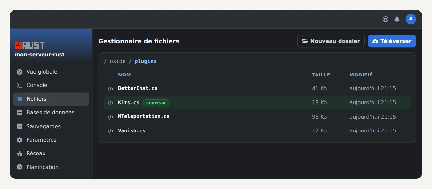
Task: Click the code icon beside NTeleportation.cs
Action: pos(110,117)
